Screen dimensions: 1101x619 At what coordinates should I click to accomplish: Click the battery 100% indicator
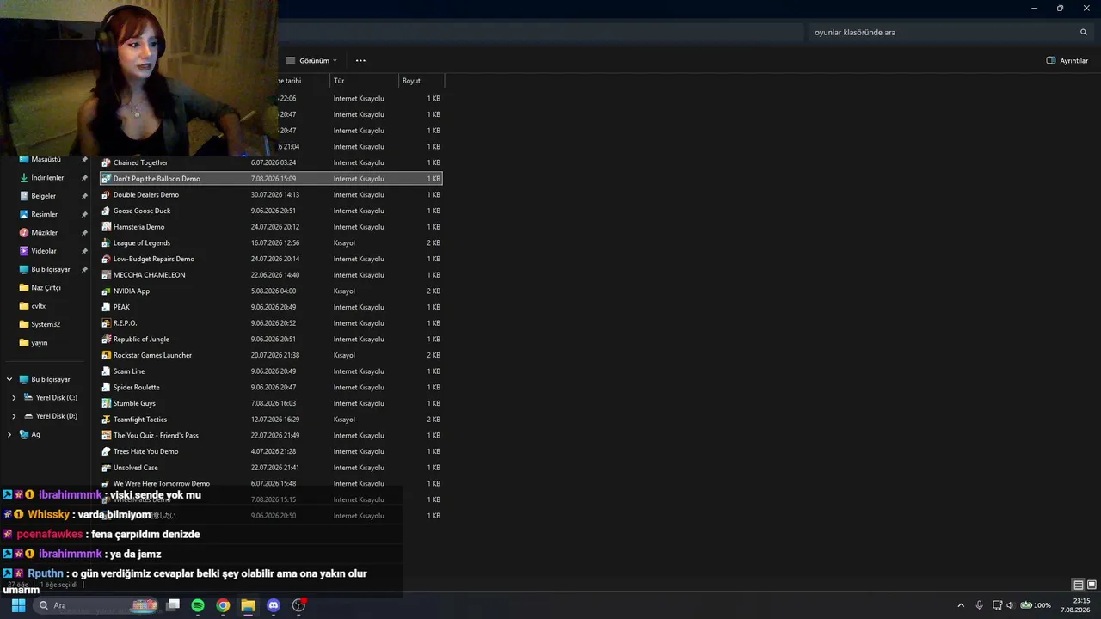point(1036,605)
